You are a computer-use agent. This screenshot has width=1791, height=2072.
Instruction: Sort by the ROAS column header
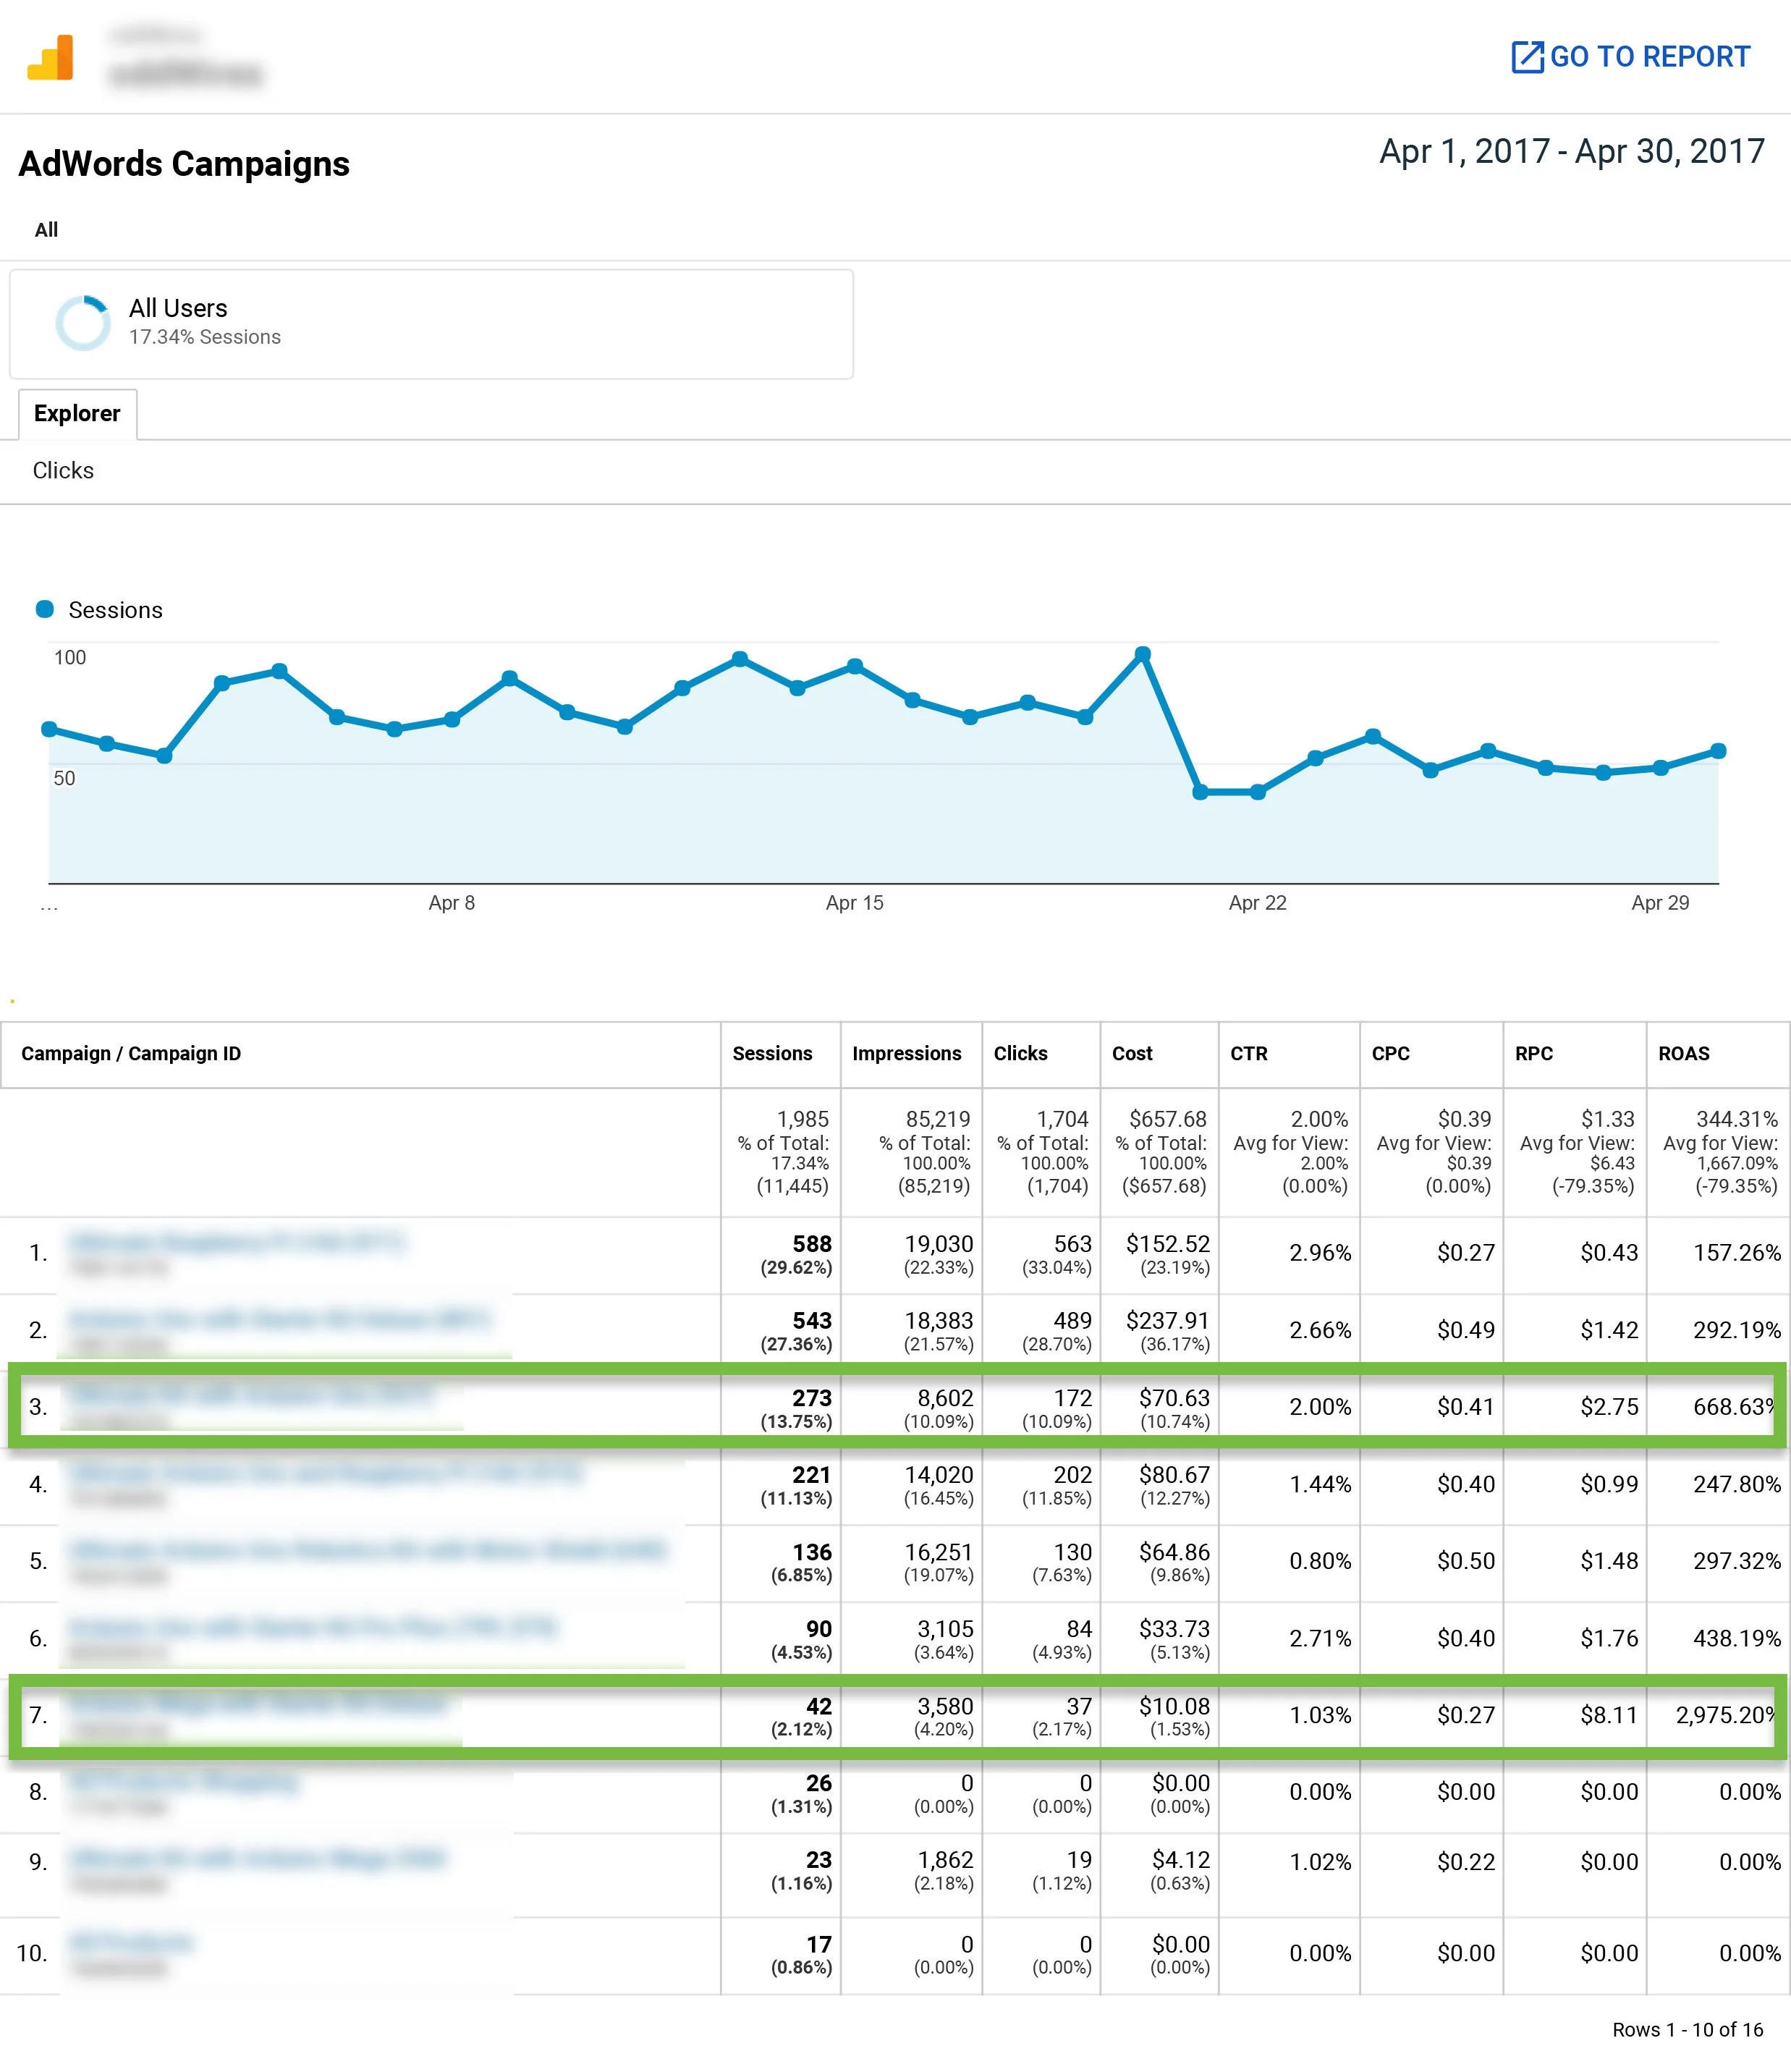click(x=1683, y=1053)
